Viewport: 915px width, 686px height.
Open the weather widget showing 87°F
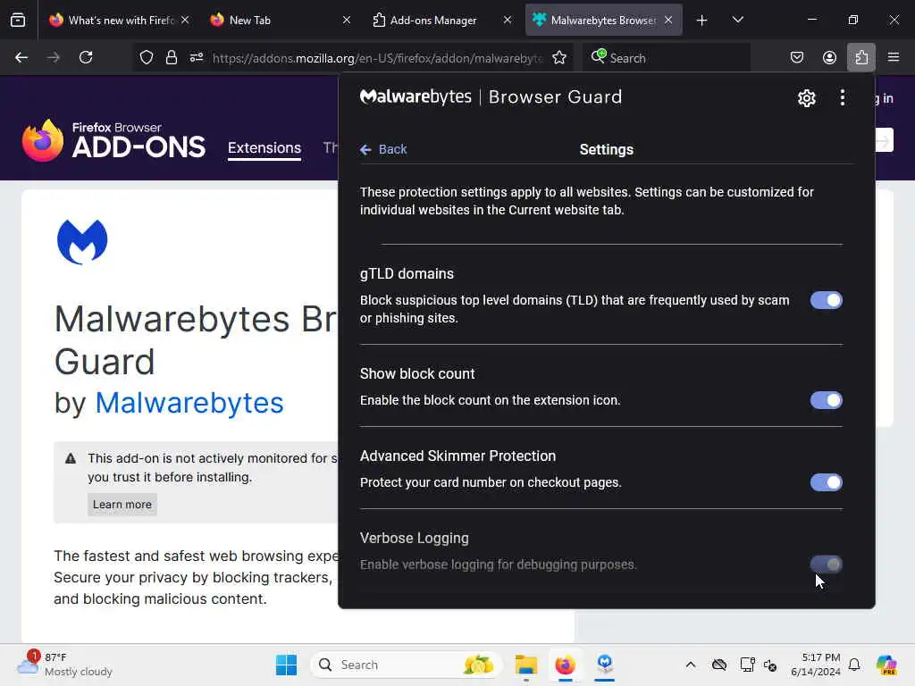64,665
